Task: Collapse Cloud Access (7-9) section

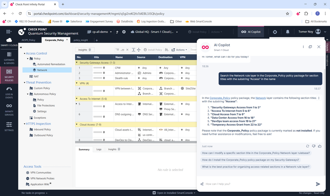Action: point(77,124)
